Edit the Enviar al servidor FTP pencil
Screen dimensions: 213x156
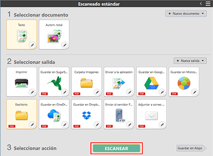pyautogui.click(x=130, y=125)
